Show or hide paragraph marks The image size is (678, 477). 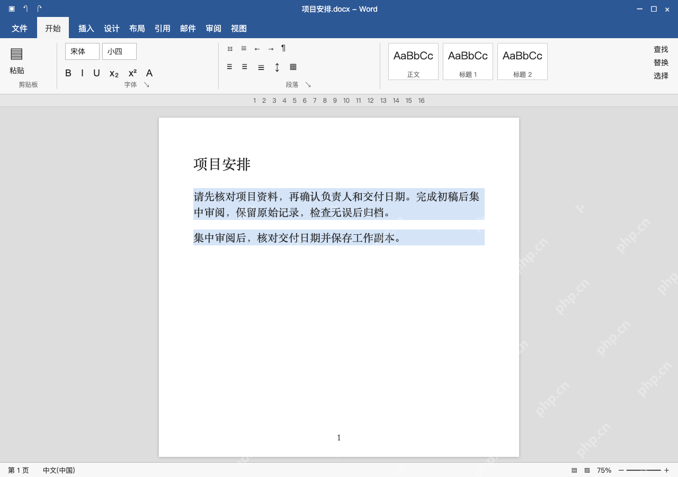[283, 48]
